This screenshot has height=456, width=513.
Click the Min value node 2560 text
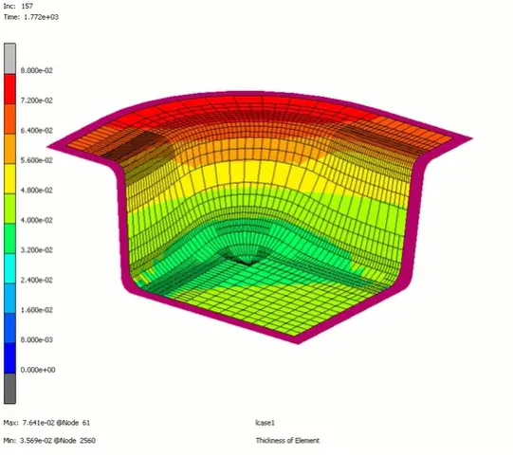click(49, 441)
